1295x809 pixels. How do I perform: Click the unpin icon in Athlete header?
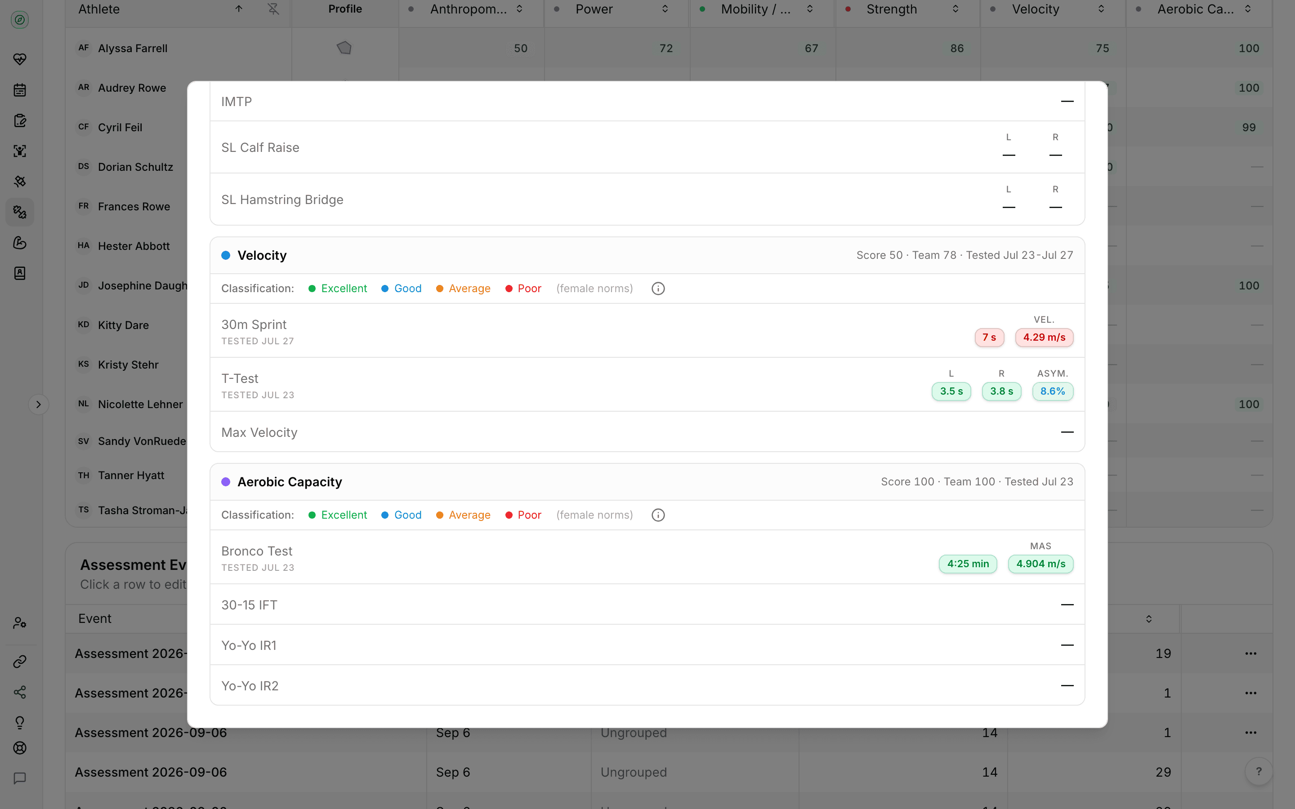pos(273,9)
